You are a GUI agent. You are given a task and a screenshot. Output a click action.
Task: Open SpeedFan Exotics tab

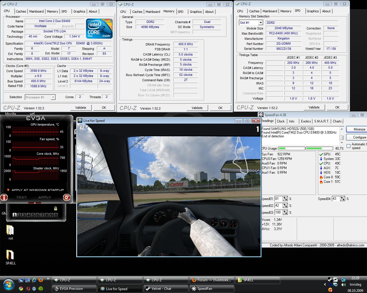pos(306,121)
